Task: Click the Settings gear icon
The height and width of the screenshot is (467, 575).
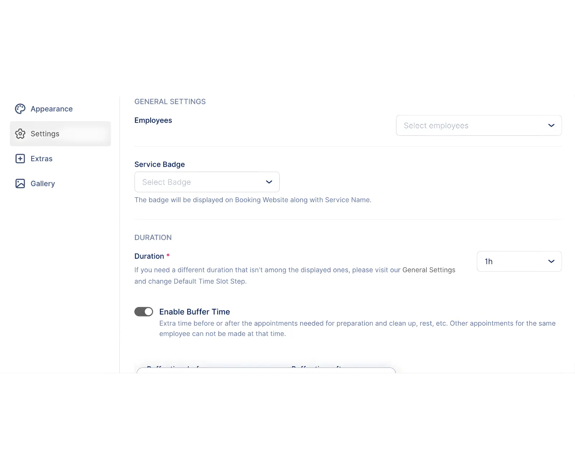Action: click(20, 134)
